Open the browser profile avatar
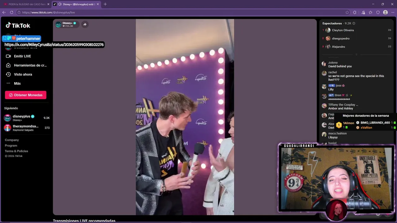397x223 pixels. (385, 12)
